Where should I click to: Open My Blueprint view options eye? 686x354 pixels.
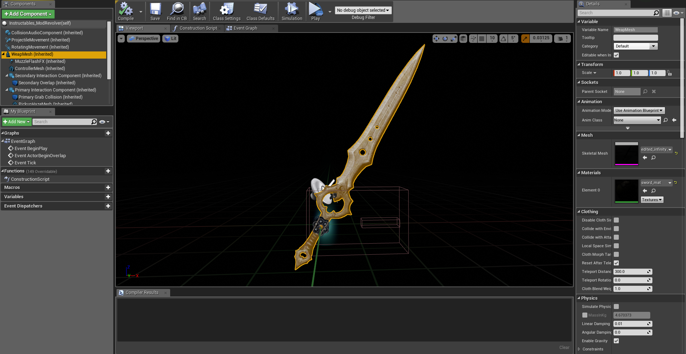coord(104,122)
